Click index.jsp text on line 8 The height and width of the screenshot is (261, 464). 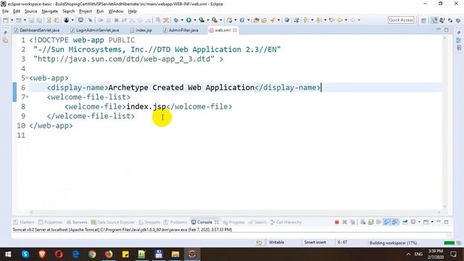click(146, 107)
